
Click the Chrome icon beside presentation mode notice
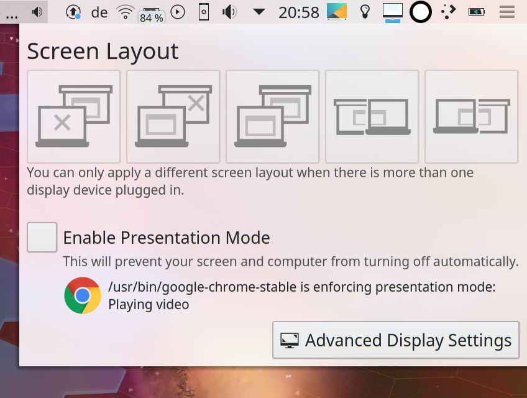pos(83,295)
